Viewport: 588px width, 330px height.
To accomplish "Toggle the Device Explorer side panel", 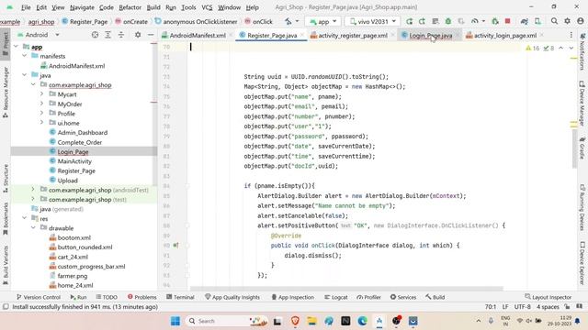I will click(582, 263).
